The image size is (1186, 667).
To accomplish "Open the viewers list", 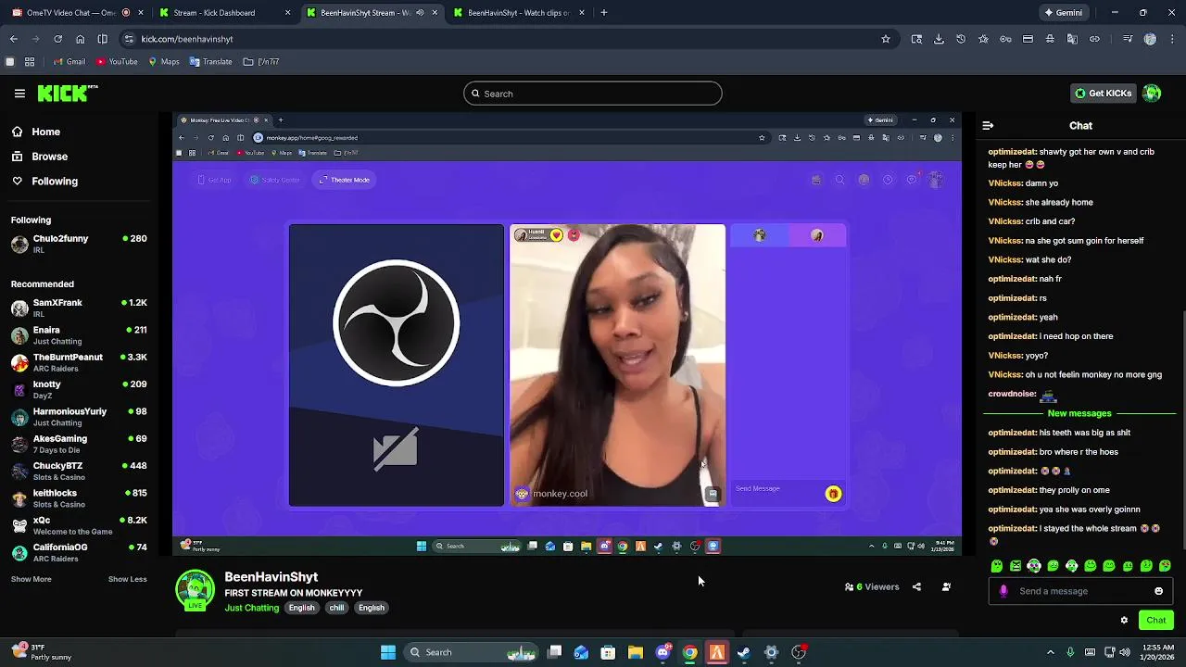I will click(x=872, y=586).
